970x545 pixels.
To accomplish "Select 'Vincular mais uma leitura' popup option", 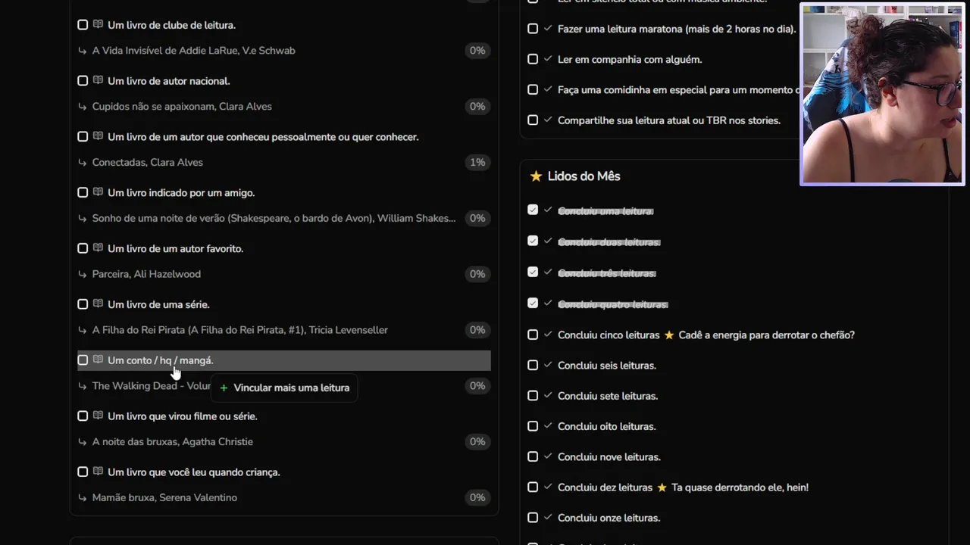I will coord(291,388).
